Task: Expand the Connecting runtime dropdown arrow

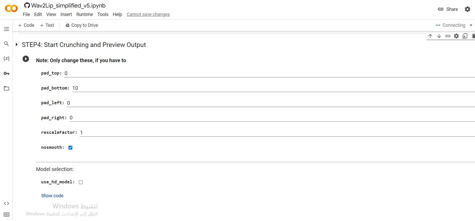Action: tap(471, 25)
